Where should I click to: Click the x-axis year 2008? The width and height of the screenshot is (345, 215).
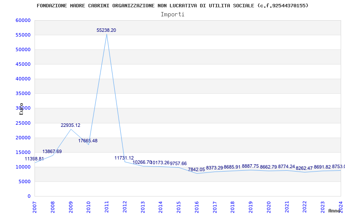click(x=53, y=207)
